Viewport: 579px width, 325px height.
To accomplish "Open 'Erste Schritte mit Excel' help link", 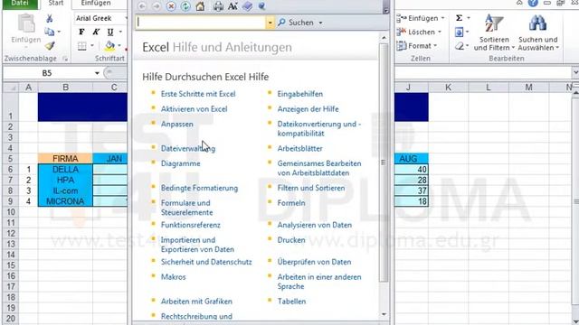I will click(198, 94).
